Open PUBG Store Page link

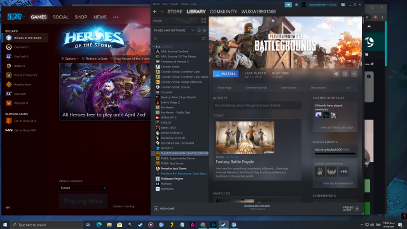pos(224,88)
